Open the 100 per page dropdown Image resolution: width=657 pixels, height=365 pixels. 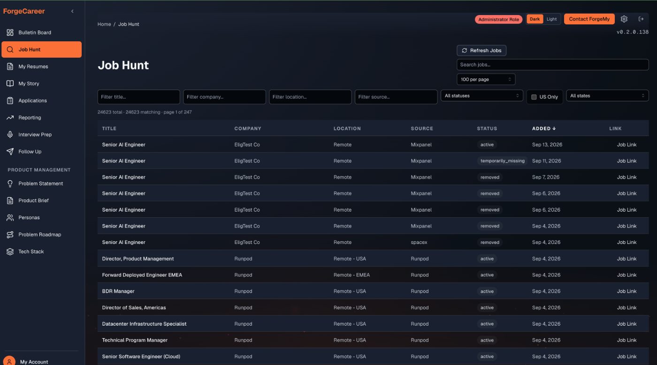(x=486, y=79)
